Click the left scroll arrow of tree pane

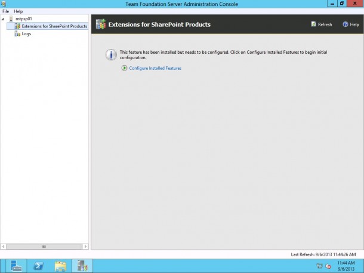pos(4,246)
